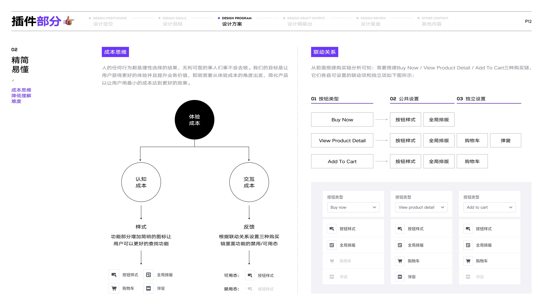
Task: Click the 全局排版 icon below the 样式 description
Action: coord(148,275)
